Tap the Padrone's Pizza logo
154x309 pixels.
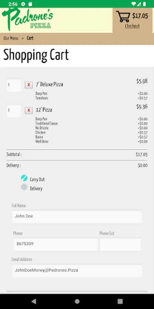coord(27,19)
